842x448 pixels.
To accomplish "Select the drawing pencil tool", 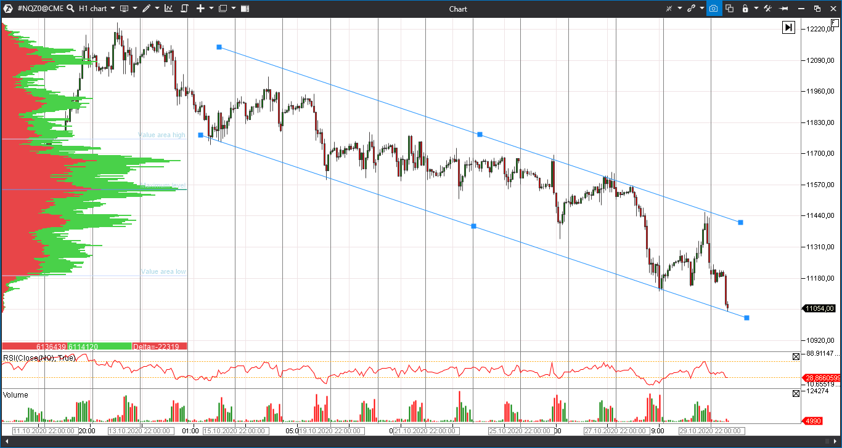I will pyautogui.click(x=147, y=8).
